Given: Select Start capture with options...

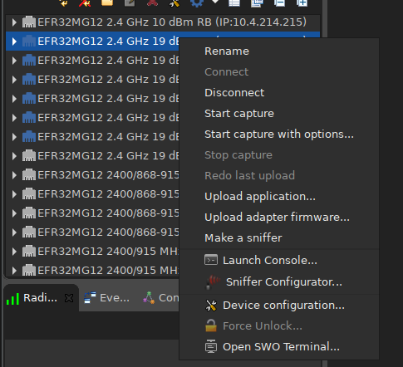Looking at the screenshot, I should (x=279, y=135).
